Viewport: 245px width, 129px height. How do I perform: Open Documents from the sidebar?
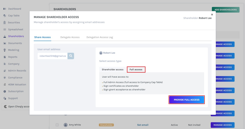point(15,43)
